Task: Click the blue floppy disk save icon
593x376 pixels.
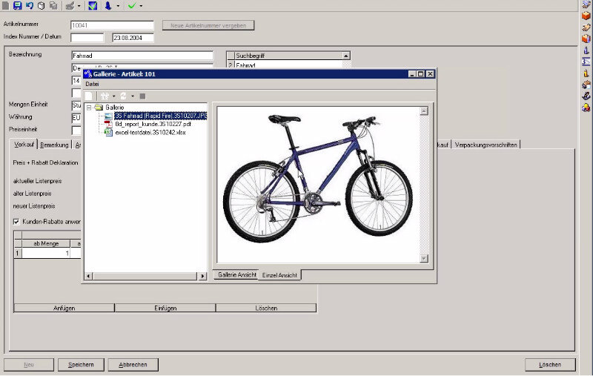Action: pos(17,5)
